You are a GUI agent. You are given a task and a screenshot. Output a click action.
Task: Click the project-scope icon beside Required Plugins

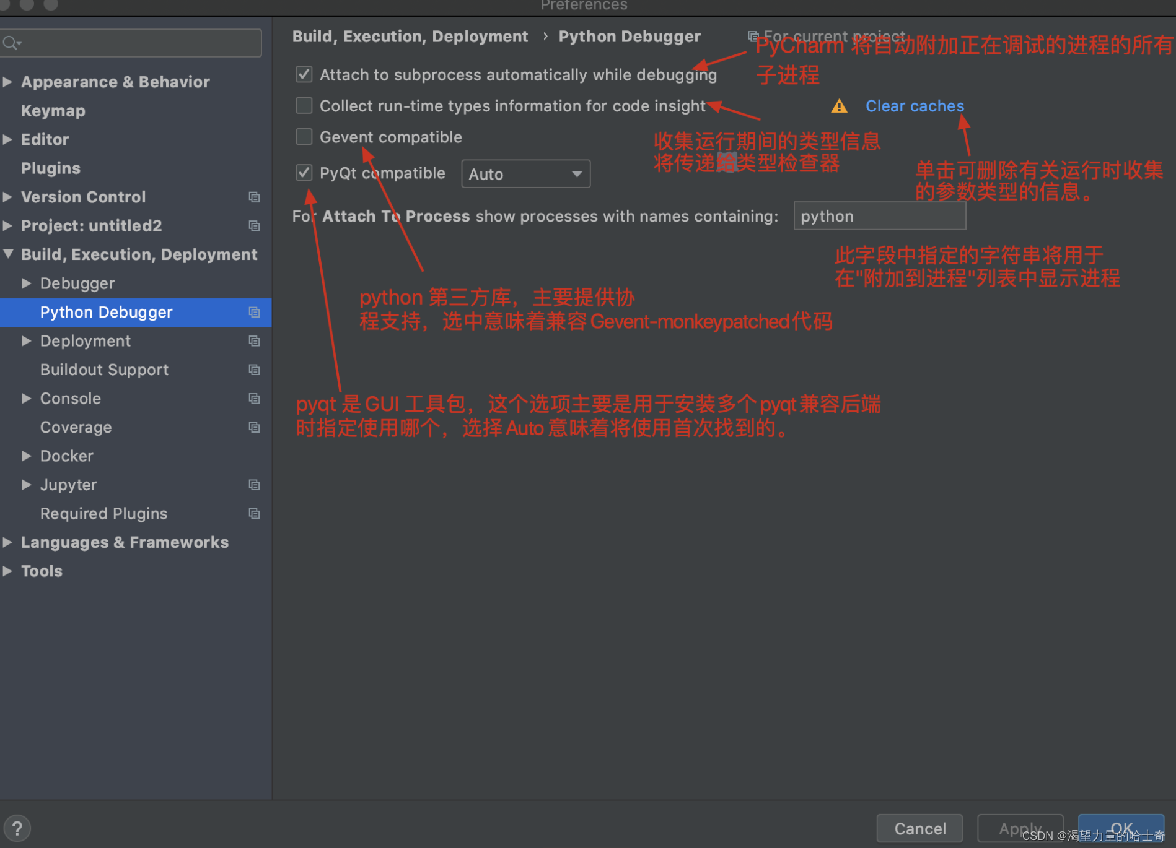[254, 514]
